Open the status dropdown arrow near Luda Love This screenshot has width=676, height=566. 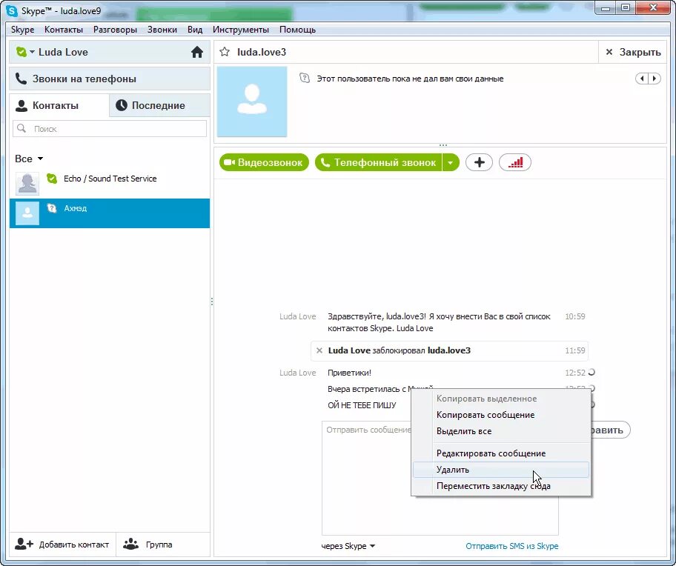pyautogui.click(x=32, y=52)
